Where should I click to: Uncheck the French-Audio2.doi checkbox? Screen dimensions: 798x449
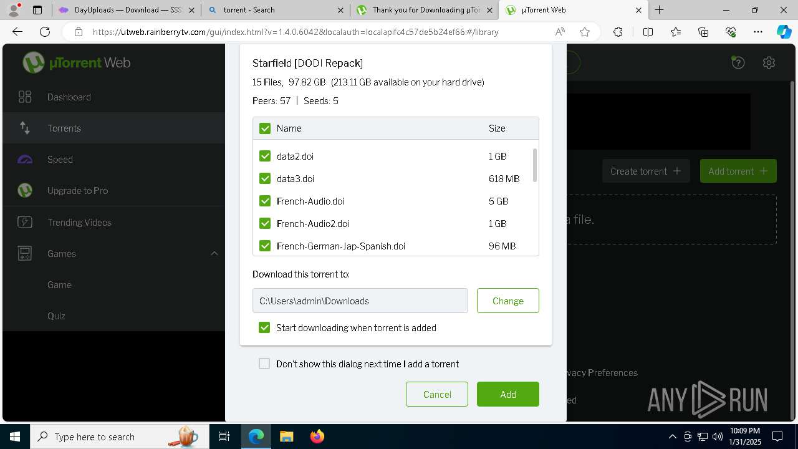pyautogui.click(x=265, y=223)
